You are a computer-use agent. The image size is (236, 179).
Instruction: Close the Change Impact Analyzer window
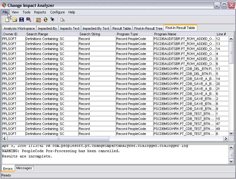point(232,5)
